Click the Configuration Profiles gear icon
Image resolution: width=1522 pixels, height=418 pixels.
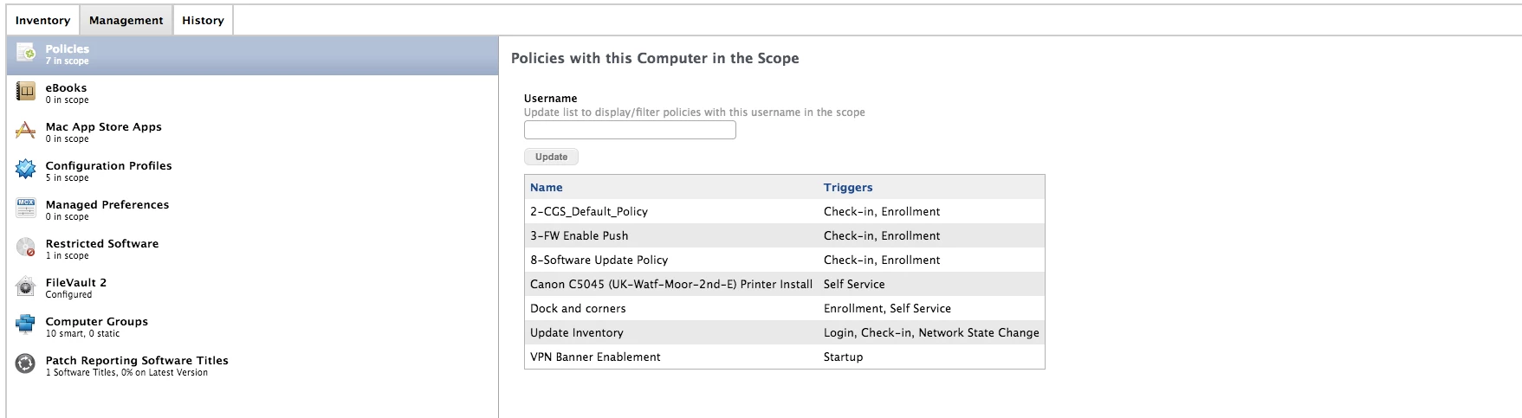tap(26, 170)
